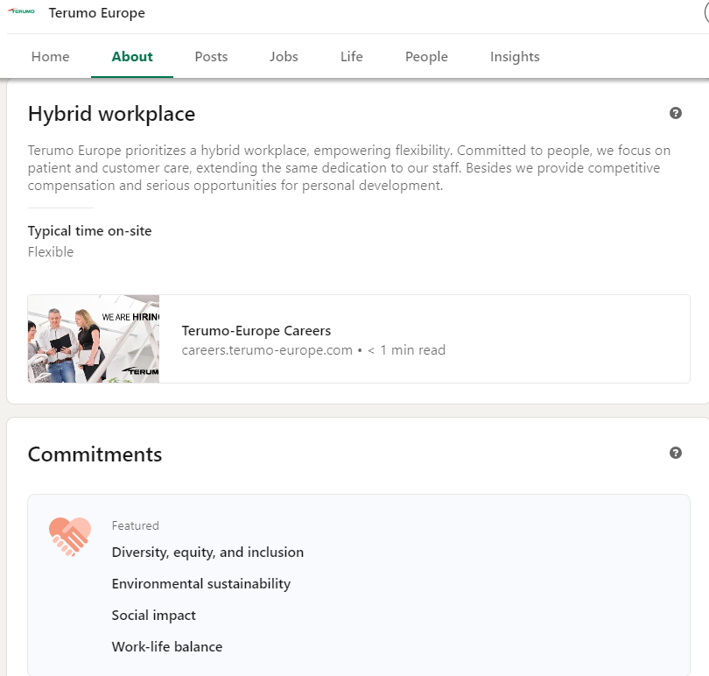Image resolution: width=709 pixels, height=676 pixels.
Task: Click the careers.terumo-europe.com URL text
Action: coord(267,350)
